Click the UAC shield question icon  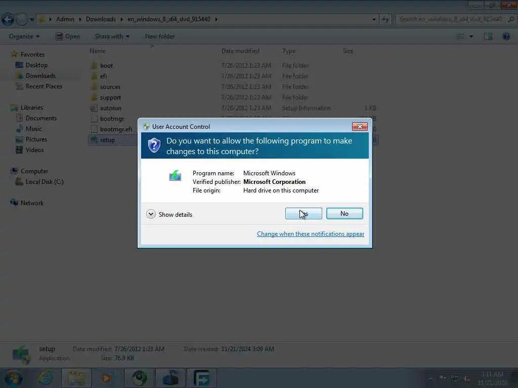point(154,145)
